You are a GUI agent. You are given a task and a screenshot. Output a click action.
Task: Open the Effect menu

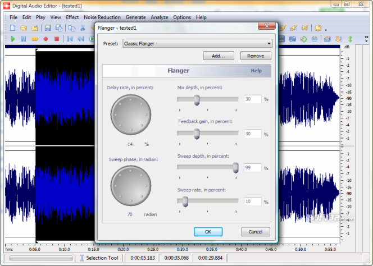(x=72, y=17)
